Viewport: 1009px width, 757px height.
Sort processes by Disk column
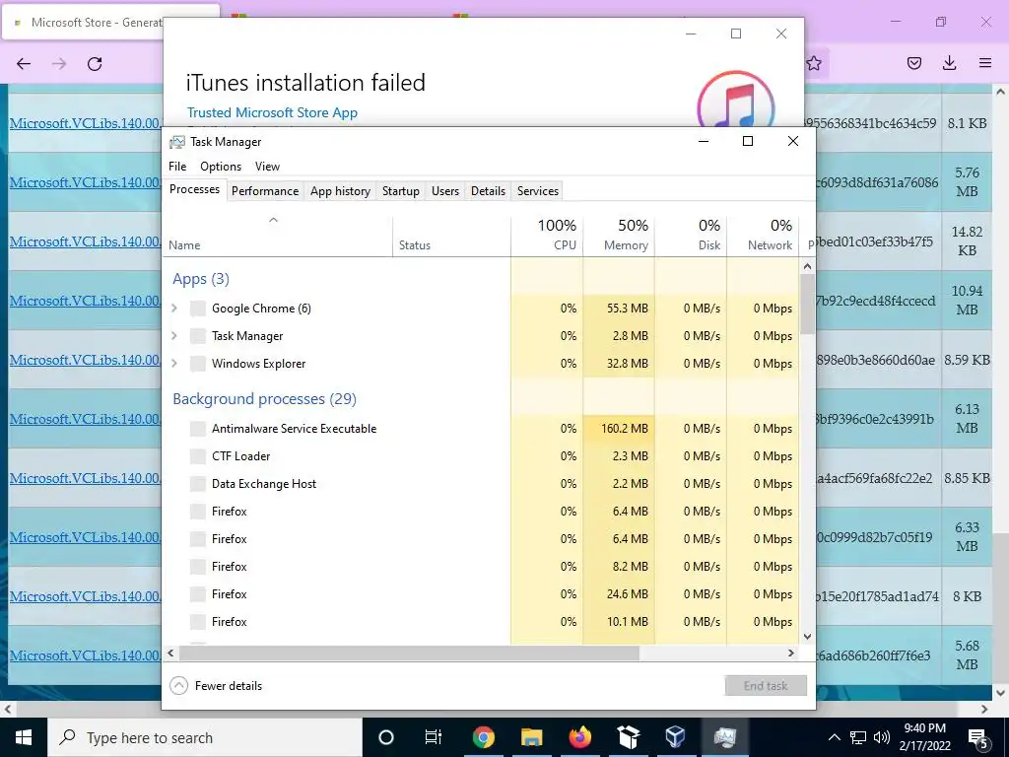(x=691, y=237)
